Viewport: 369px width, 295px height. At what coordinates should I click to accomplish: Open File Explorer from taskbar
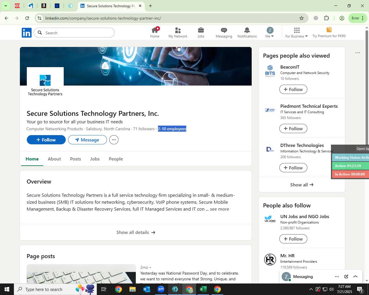point(132,289)
